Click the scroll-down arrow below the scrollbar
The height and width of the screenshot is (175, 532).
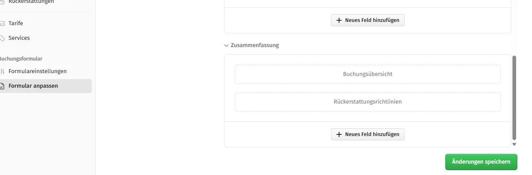coord(514,144)
